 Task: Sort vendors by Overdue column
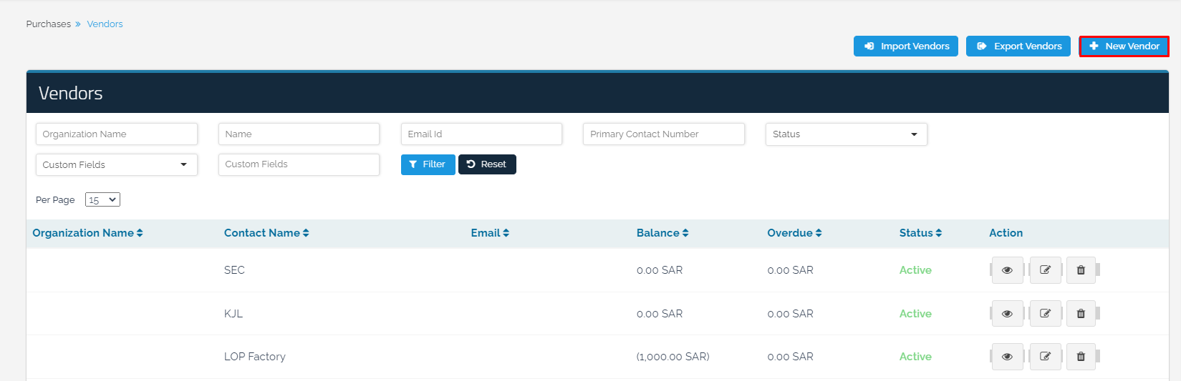(794, 233)
